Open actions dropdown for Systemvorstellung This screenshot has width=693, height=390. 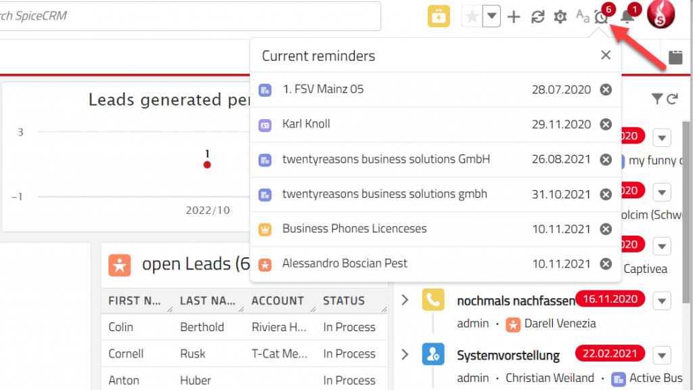(x=662, y=355)
